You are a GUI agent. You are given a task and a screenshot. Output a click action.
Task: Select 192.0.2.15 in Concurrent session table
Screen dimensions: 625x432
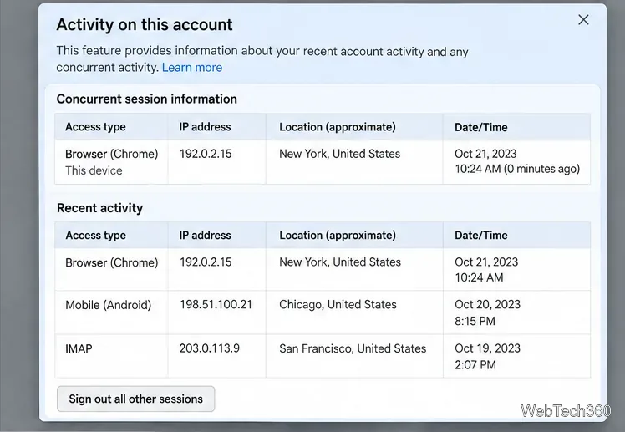coord(206,154)
